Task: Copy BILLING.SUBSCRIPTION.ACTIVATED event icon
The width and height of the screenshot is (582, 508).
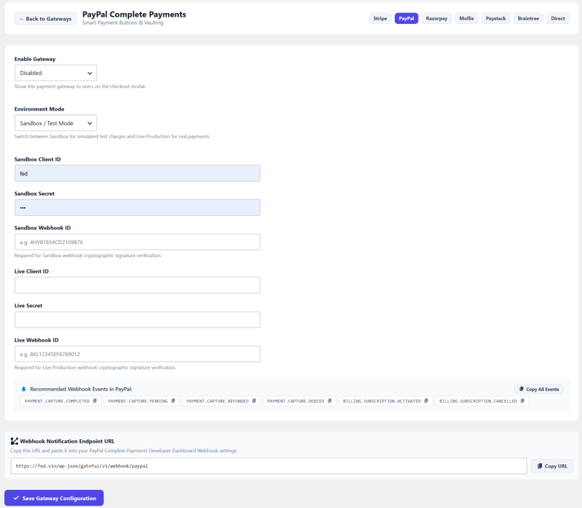Action: pos(426,401)
